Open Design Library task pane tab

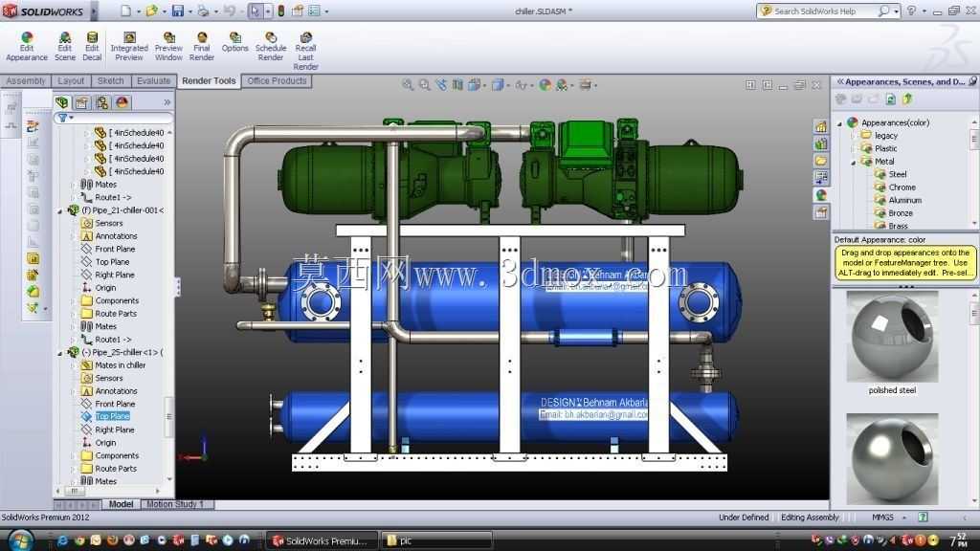pyautogui.click(x=820, y=143)
